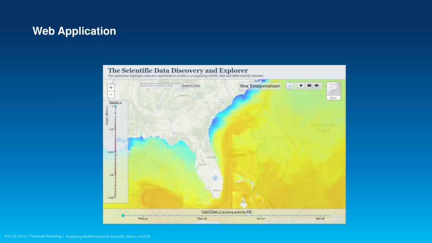Jump the timeline to Fri 07
The width and height of the screenshot is (432, 243).
click(261, 219)
